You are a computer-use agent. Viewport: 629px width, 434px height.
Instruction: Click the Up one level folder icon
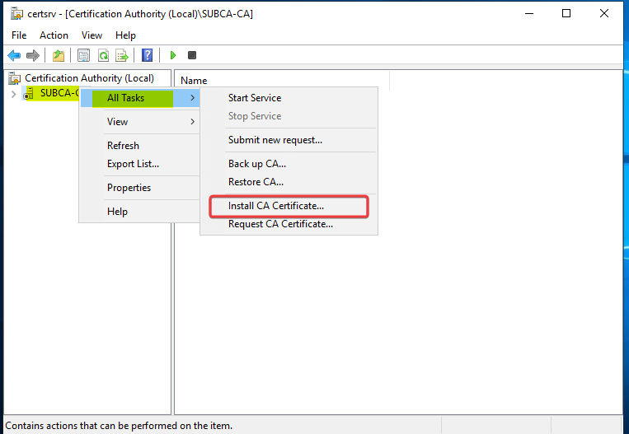[x=58, y=55]
